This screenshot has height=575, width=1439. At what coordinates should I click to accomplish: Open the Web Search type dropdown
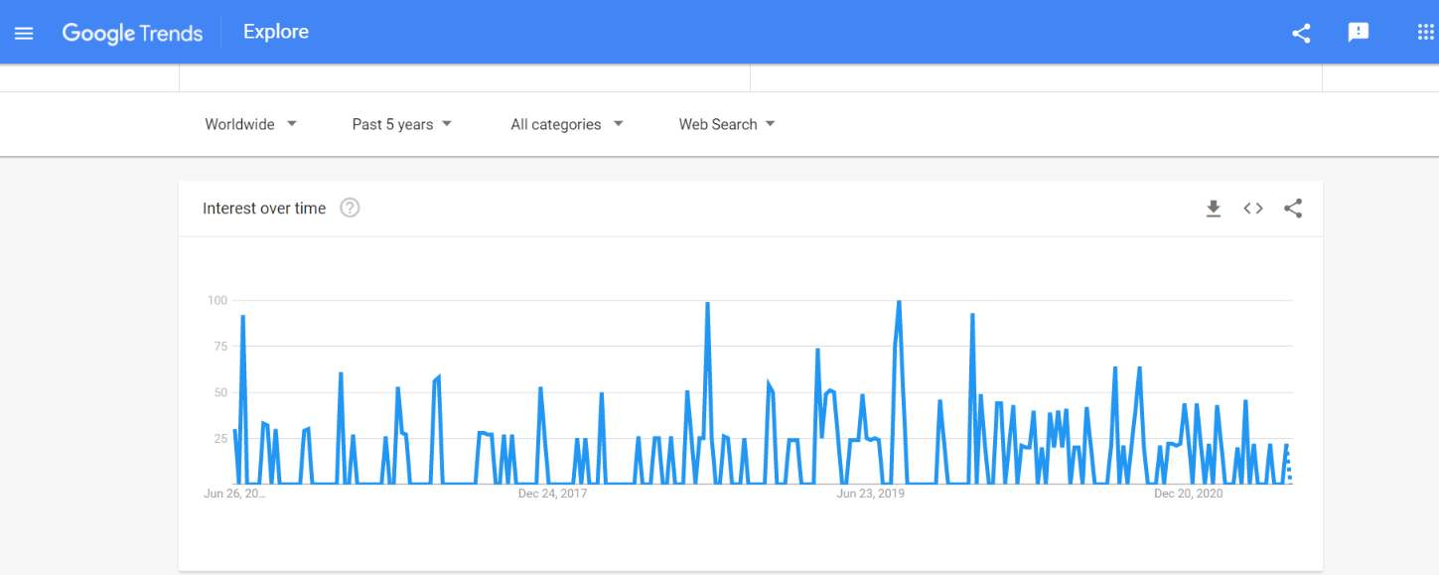point(726,124)
